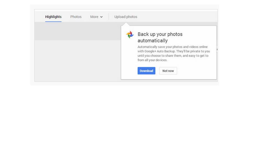The height and width of the screenshot is (147, 277).
Task: Click the popup's pointer arrow under Upload photos
Action: [x=126, y=24]
